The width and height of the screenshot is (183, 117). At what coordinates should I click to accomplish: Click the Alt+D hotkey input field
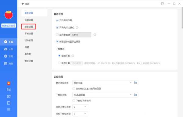(81, 35)
